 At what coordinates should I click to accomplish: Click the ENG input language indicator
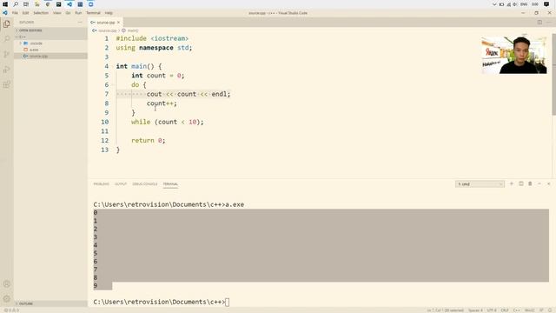(524, 4)
